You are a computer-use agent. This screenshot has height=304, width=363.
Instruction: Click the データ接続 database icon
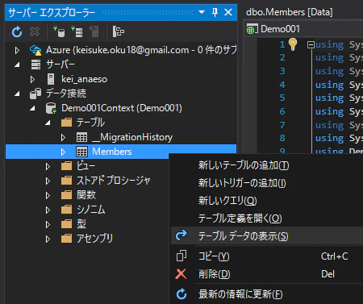point(35,94)
